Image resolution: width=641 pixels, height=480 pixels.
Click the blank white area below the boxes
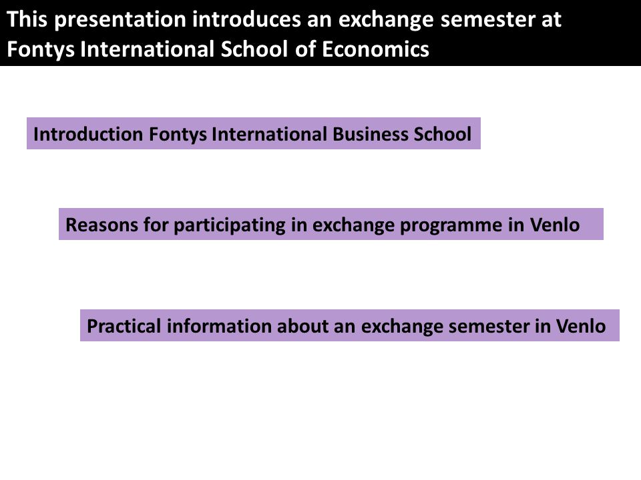pos(320,408)
